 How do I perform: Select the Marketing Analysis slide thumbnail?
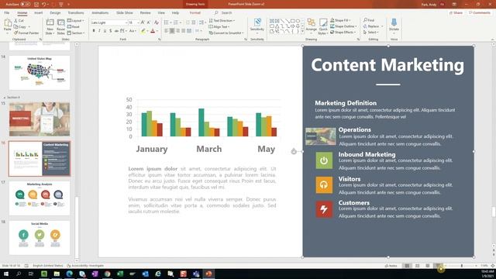[x=40, y=198]
